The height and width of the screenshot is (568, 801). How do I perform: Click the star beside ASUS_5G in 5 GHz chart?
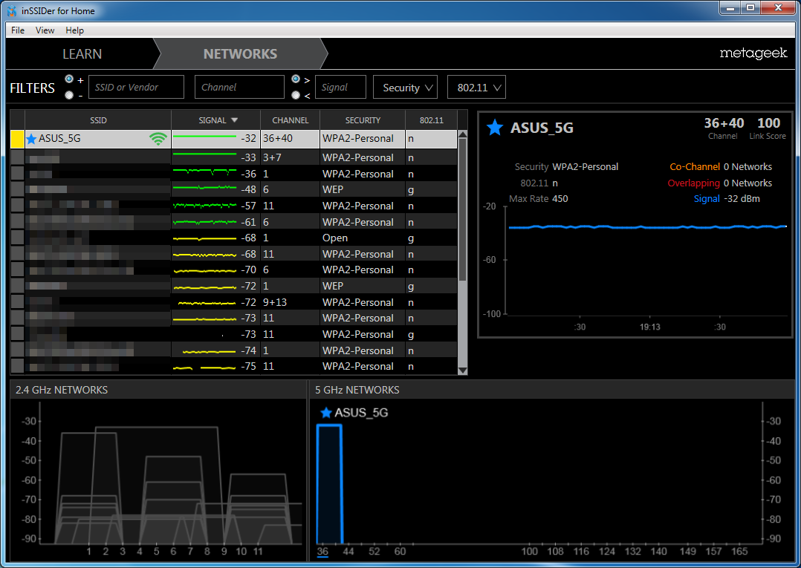pyautogui.click(x=326, y=412)
